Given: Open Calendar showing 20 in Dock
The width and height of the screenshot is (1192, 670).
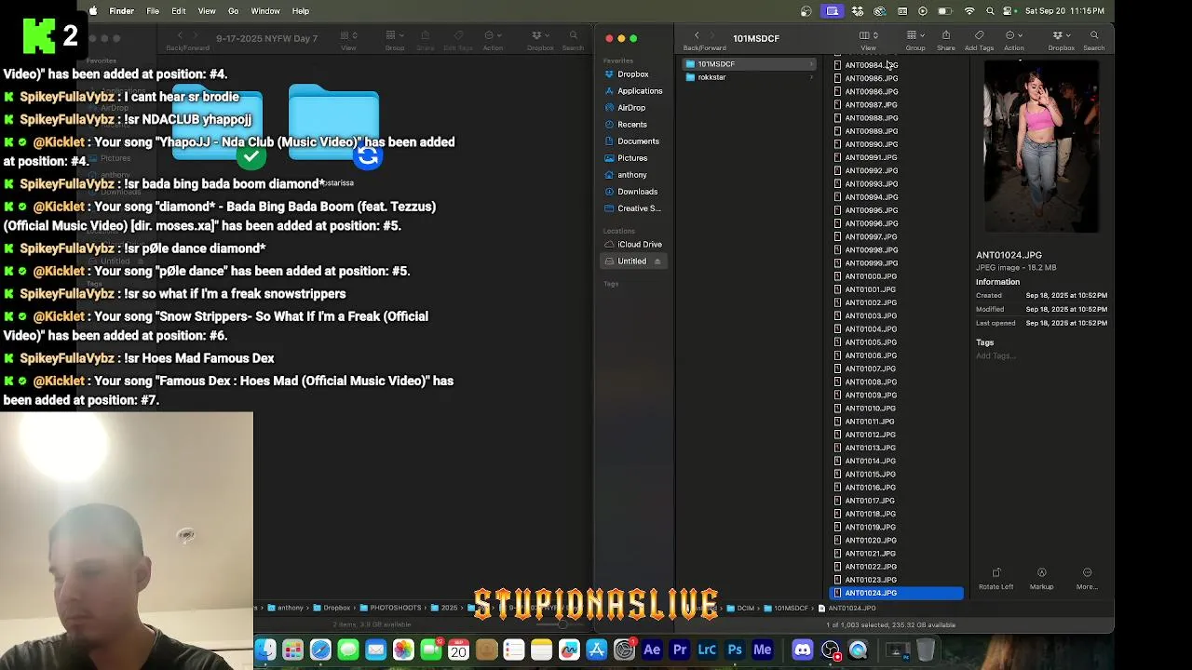Looking at the screenshot, I should 458,650.
